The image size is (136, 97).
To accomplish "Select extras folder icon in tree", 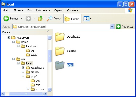I will pyautogui.click(x=33, y=89).
